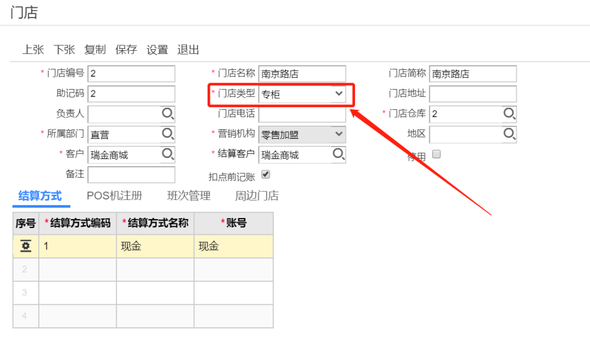Focus the 门店电话 input field
The image size is (590, 347).
tap(302, 114)
